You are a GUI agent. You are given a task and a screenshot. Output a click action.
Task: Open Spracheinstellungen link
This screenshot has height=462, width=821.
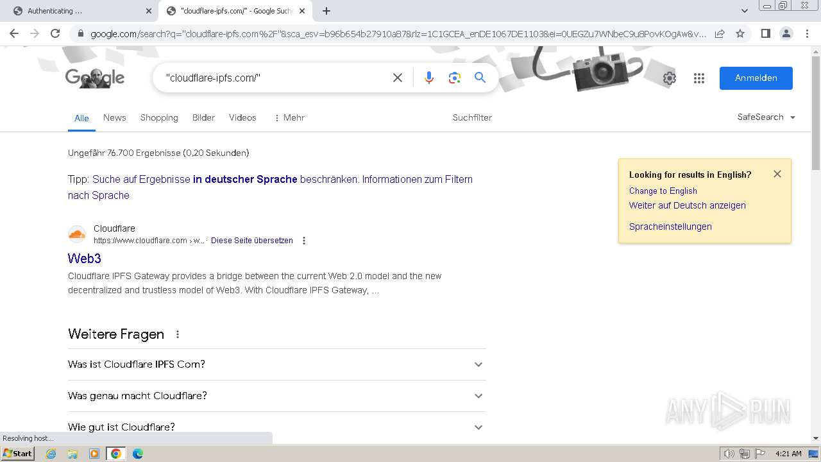point(670,227)
